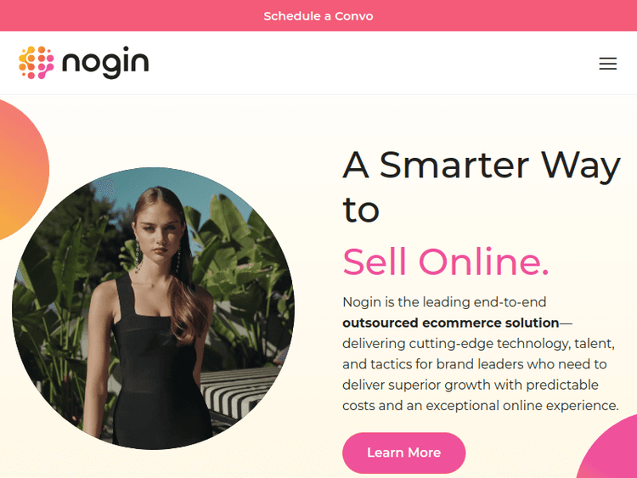Click the A Smarter Way heading
Image resolution: width=637 pixels, height=478 pixels.
coord(482,166)
